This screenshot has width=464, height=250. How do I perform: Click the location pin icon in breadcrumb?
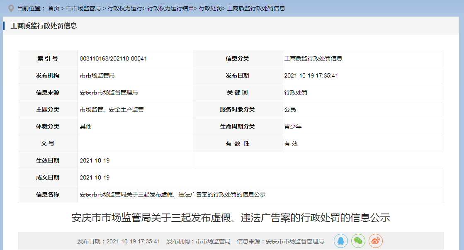click(x=11, y=9)
